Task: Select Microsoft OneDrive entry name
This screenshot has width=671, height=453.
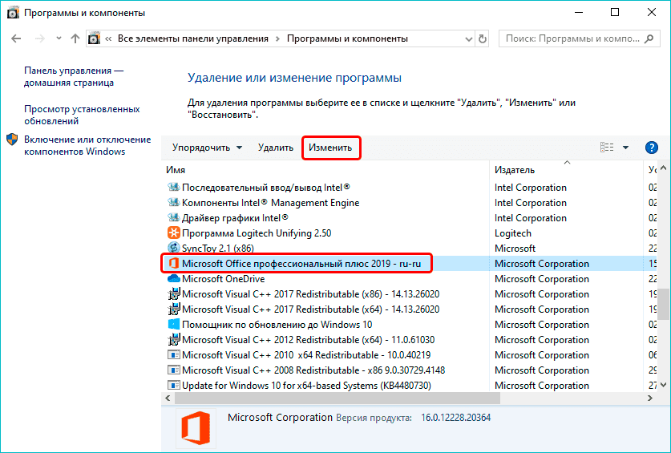Action: (223, 279)
